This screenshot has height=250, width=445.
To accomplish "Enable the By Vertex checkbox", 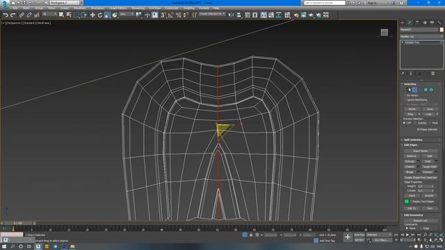I will pos(405,96).
